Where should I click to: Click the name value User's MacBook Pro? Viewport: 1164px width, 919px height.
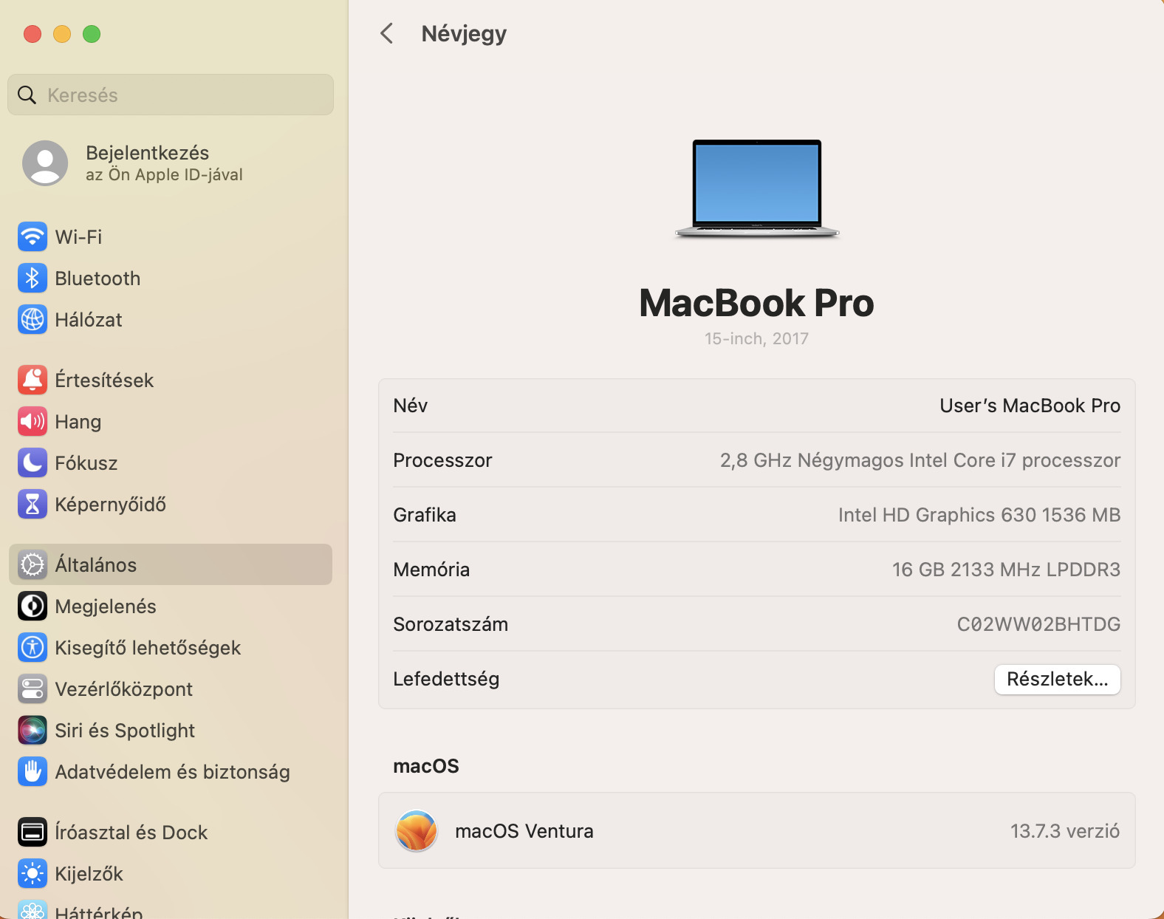pos(1030,406)
